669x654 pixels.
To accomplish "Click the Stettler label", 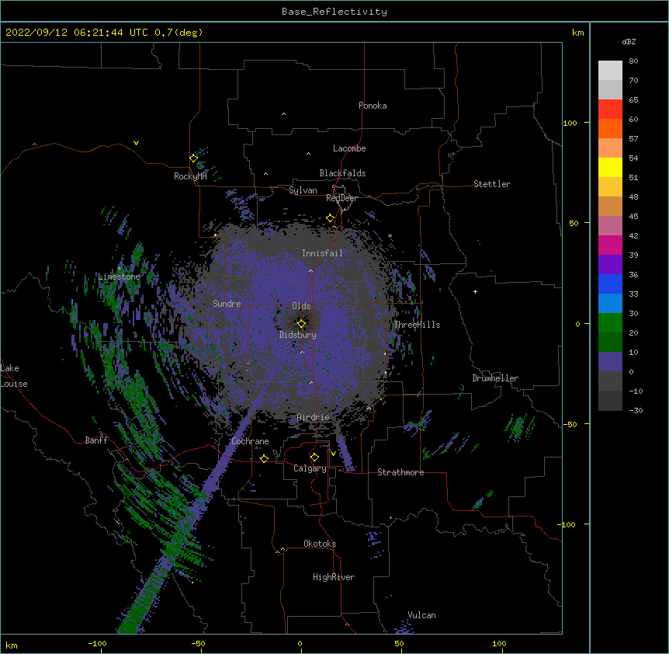I will click(x=492, y=184).
